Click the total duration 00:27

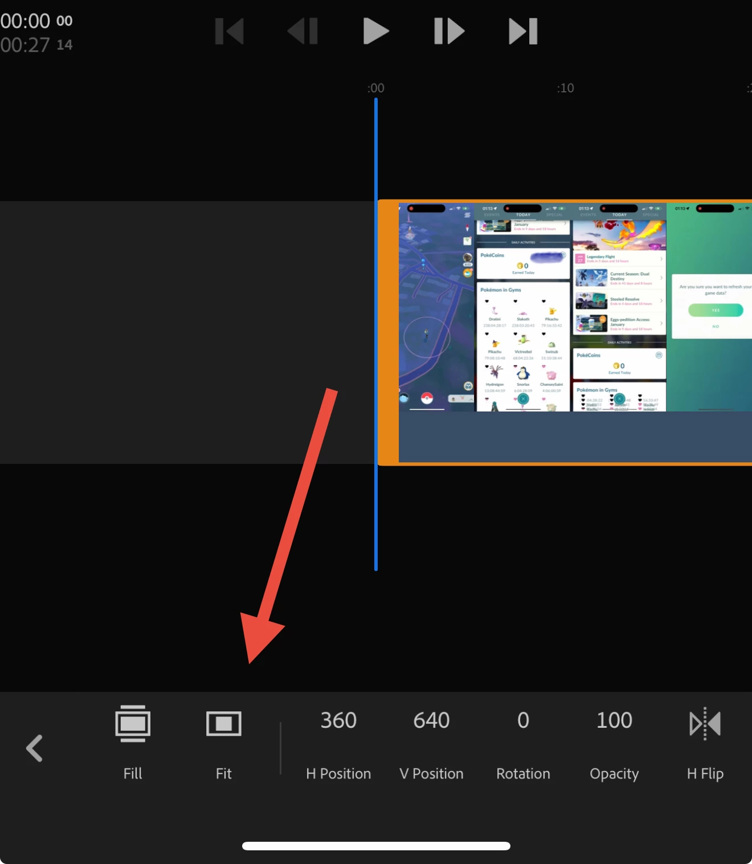tap(36, 45)
